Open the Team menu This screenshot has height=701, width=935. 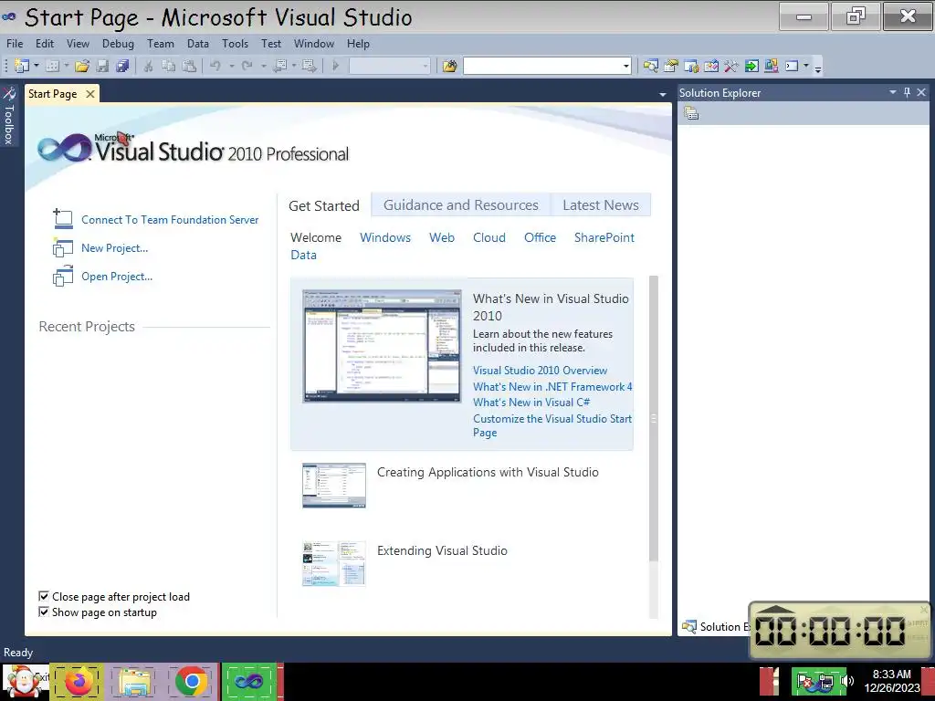coord(161,44)
